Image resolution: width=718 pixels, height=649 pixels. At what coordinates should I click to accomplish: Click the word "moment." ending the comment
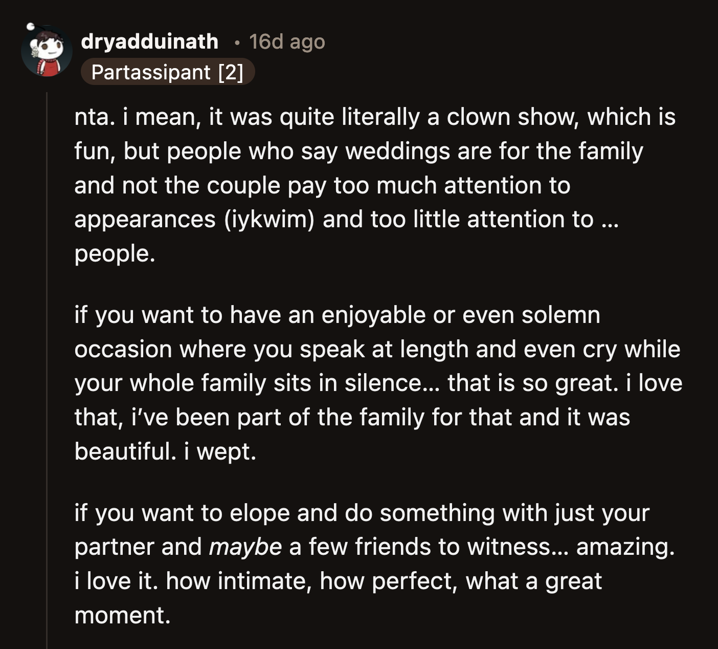[122, 615]
